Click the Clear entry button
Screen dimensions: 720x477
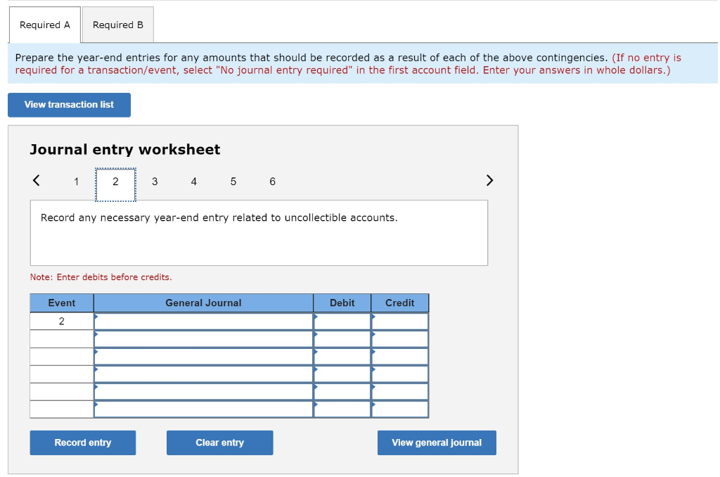tap(219, 443)
